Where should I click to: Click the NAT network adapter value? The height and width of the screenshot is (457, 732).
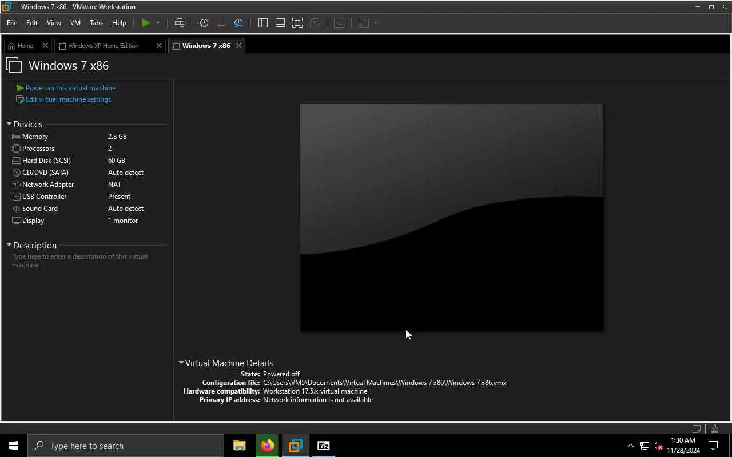coord(114,185)
